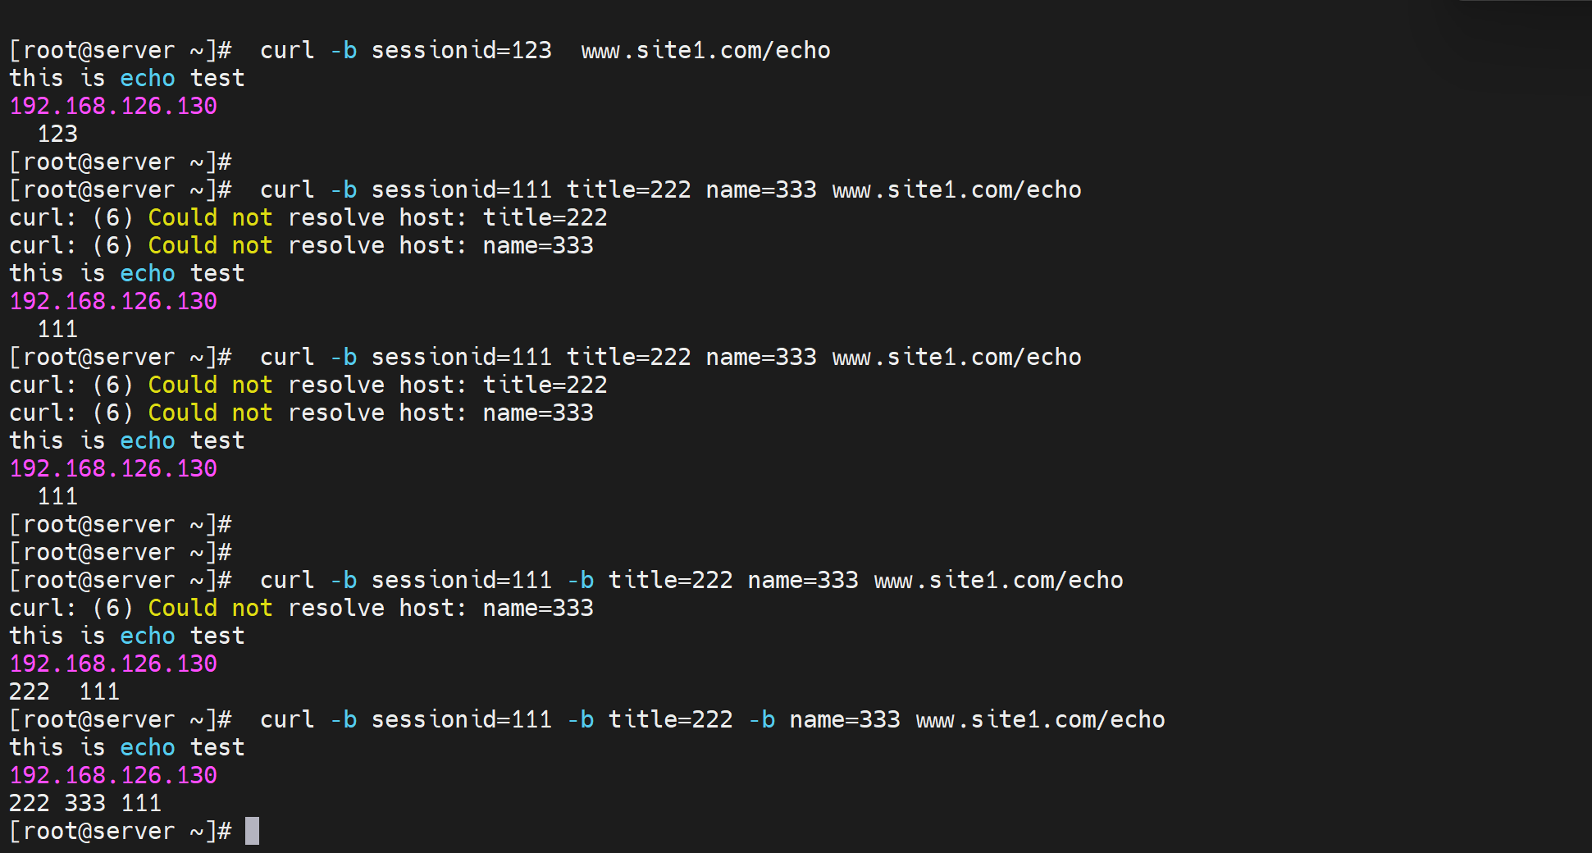Click the block cursor at the last prompt
1592x853 pixels.
point(252,831)
